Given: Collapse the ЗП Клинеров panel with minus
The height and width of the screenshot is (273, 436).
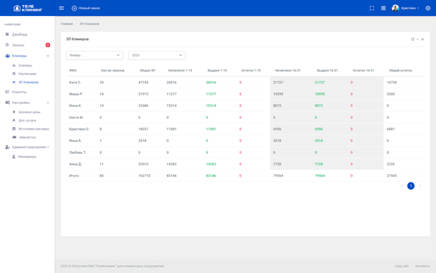Looking at the screenshot, I should pos(418,39).
